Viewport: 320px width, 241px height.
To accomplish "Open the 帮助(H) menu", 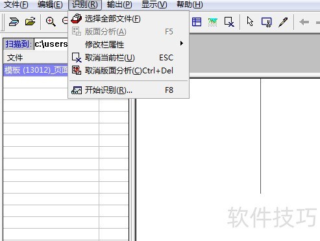I will [190, 5].
